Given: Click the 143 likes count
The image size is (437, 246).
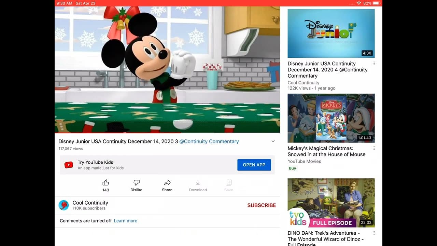Looking at the screenshot, I should pyautogui.click(x=106, y=190).
